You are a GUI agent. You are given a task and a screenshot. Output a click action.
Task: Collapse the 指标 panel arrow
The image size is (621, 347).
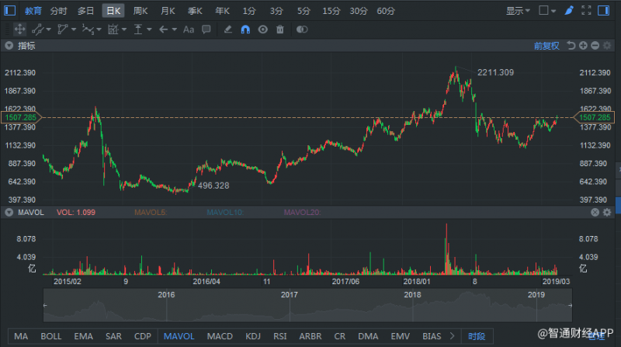(x=9, y=46)
